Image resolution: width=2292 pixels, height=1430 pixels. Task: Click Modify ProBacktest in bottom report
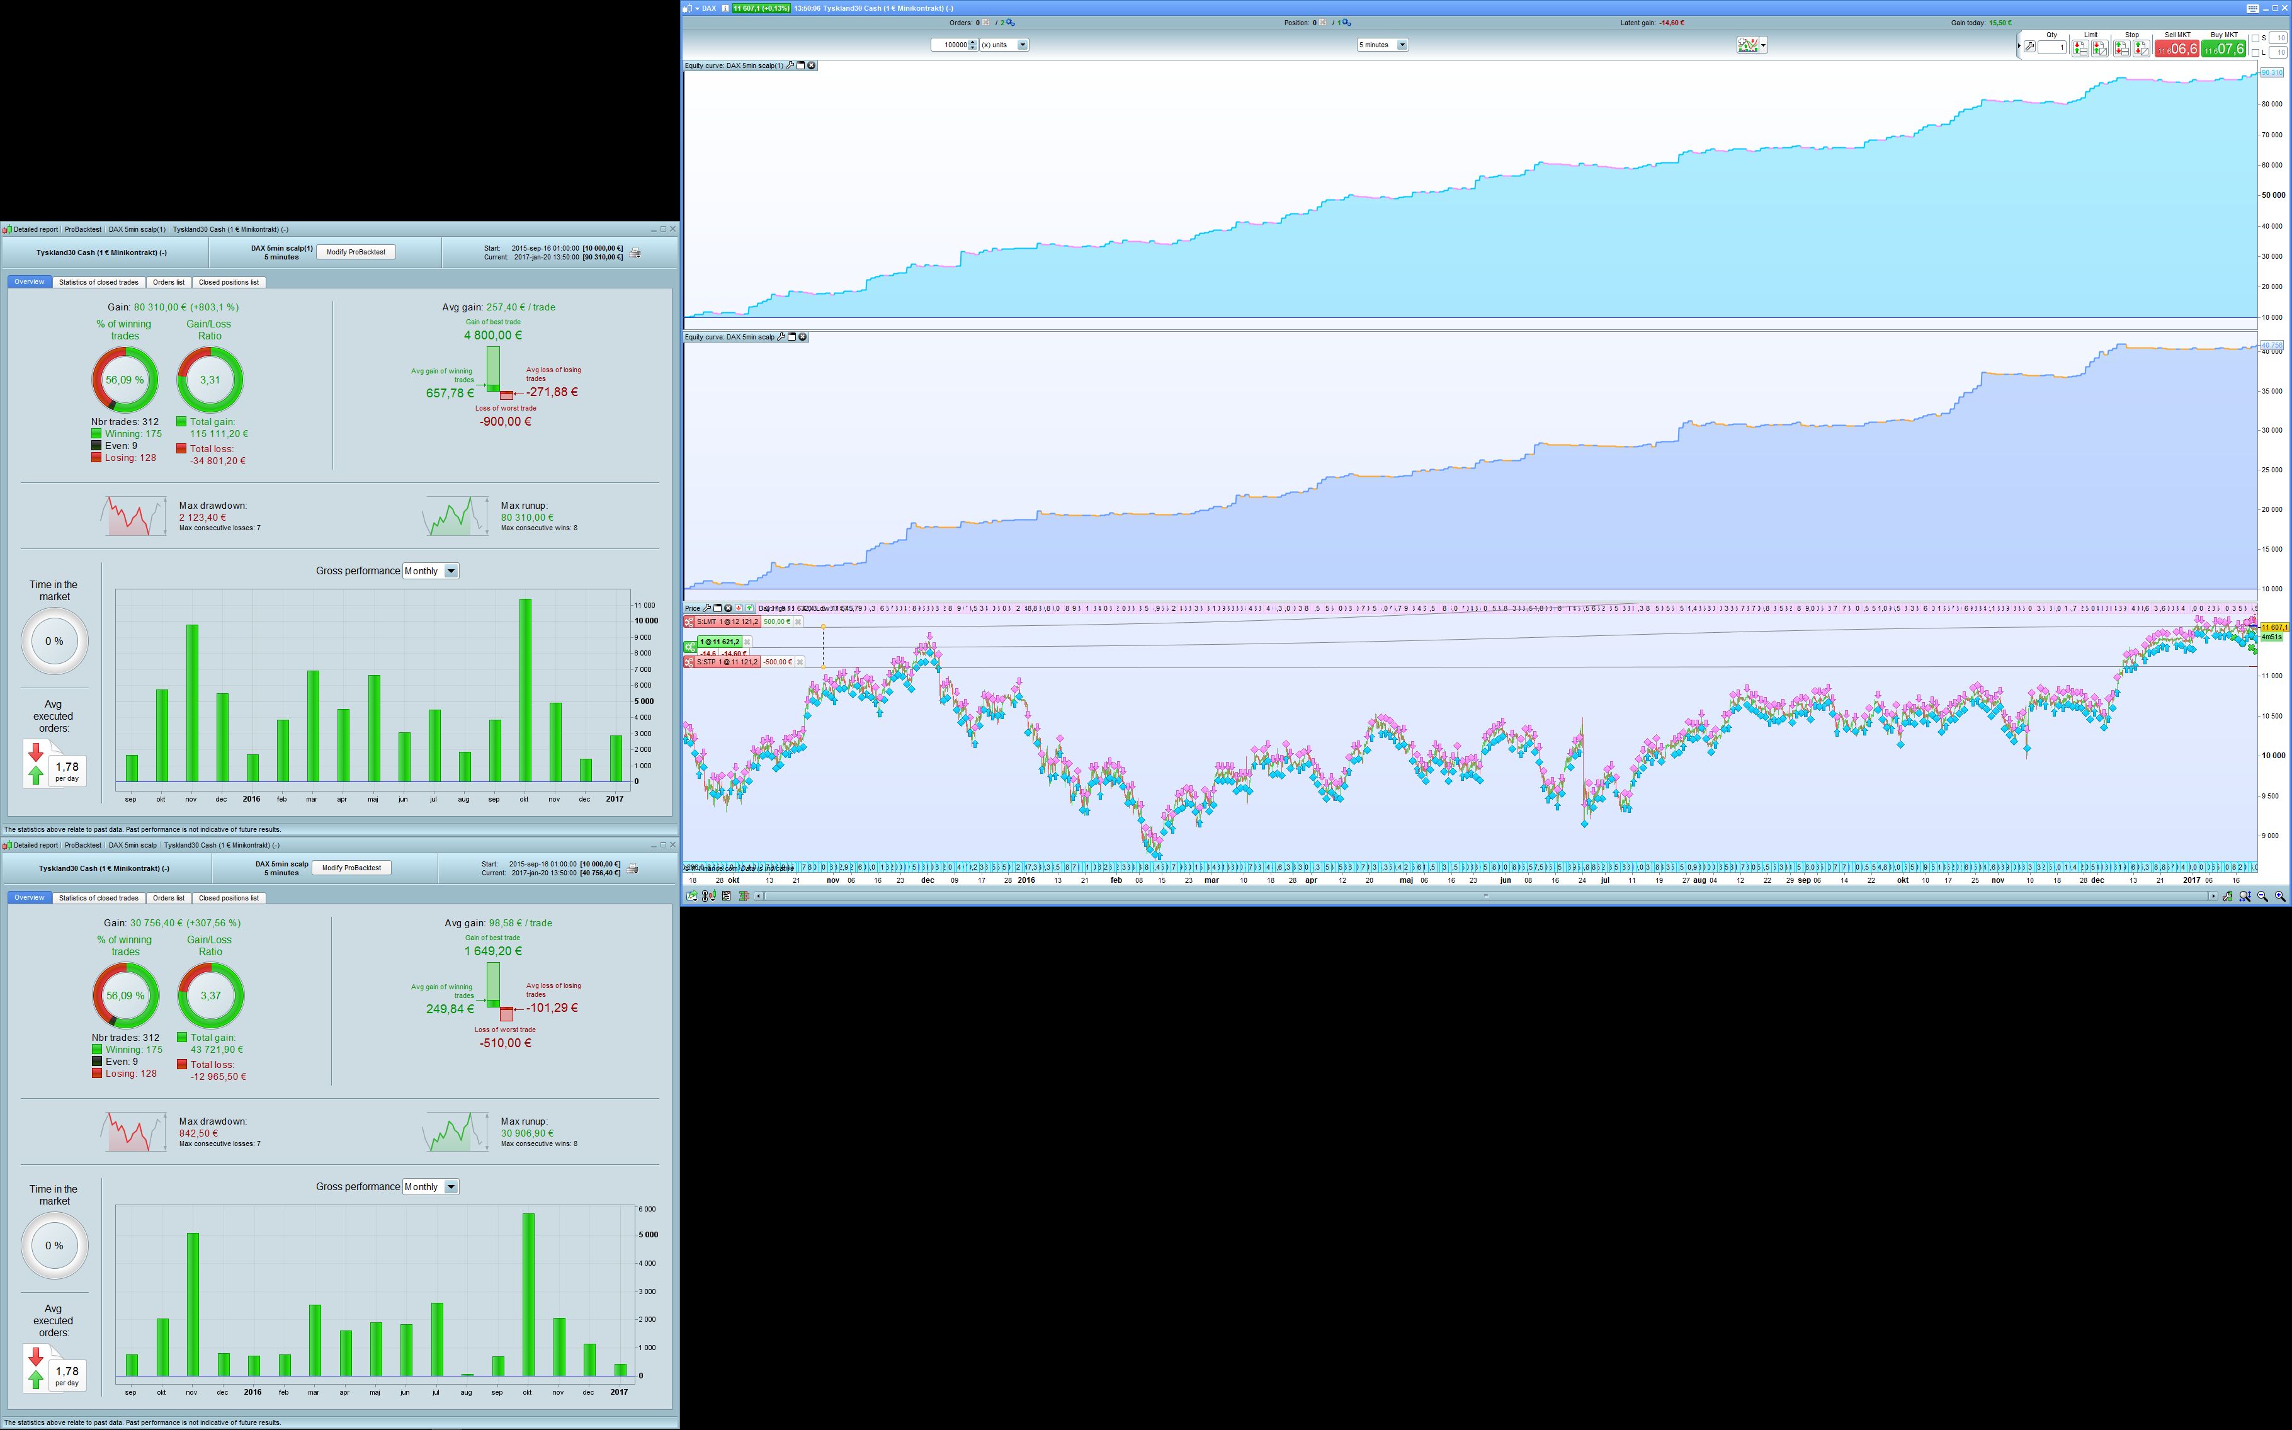pos(351,867)
